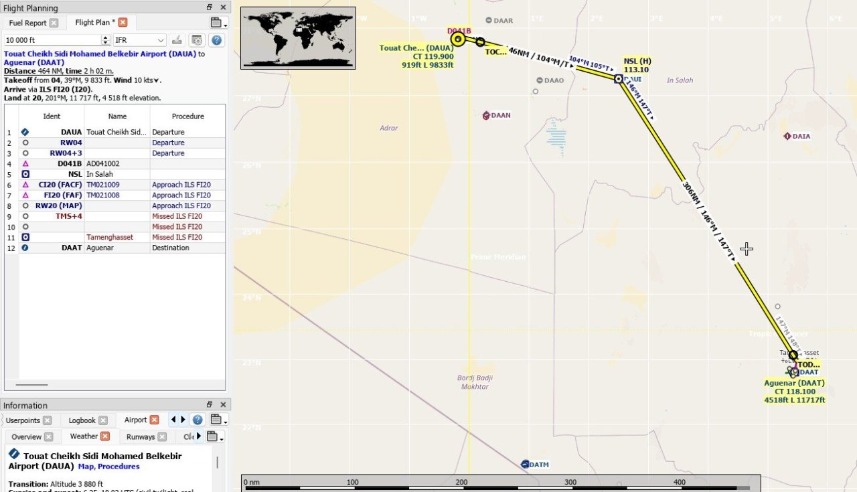Select the FI20 (FAF) approach row
The height and width of the screenshot is (492, 857).
pos(115,195)
